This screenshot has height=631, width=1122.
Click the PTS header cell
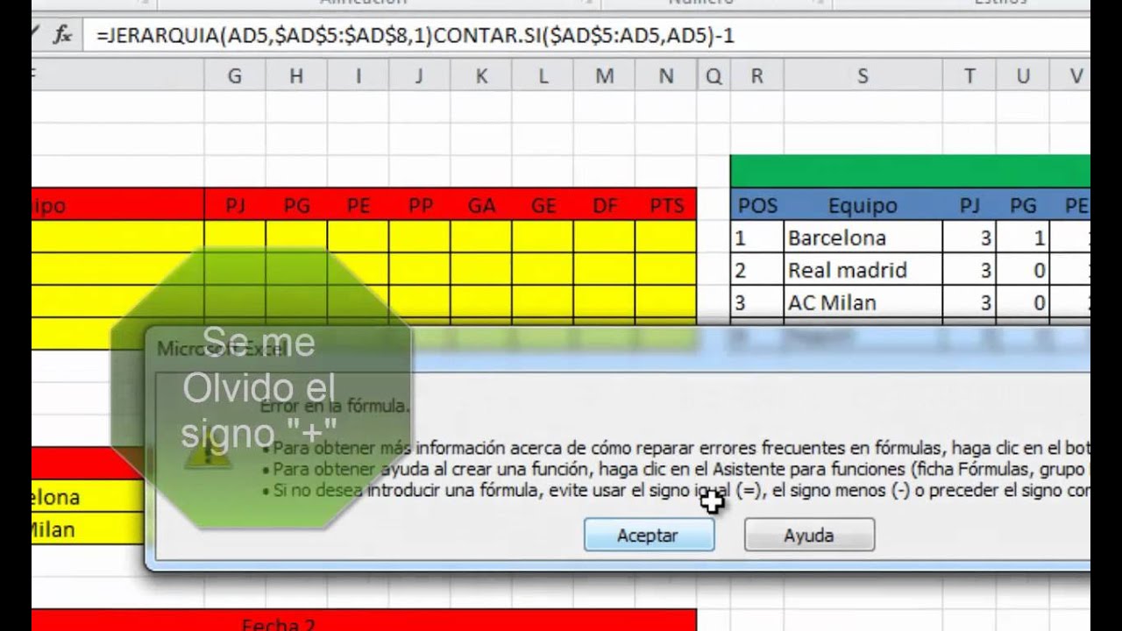666,205
